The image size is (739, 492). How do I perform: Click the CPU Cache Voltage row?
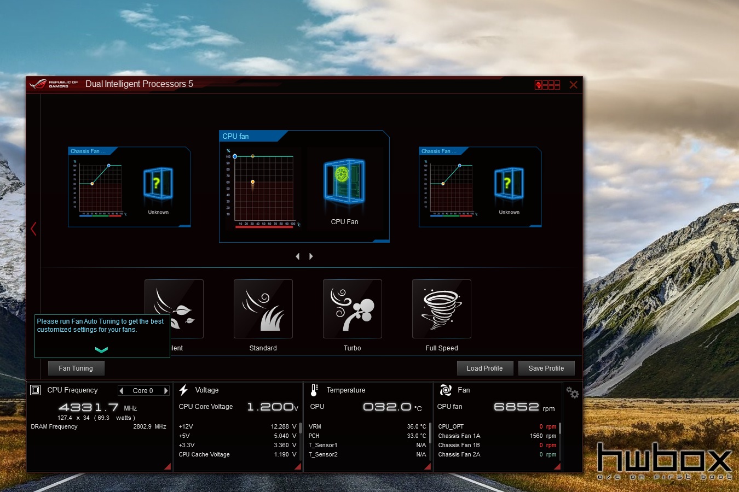[x=238, y=454]
